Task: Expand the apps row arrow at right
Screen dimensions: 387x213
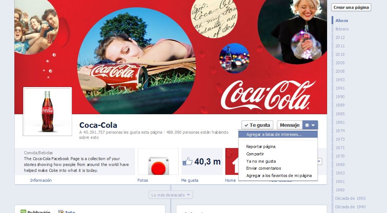Action: pyautogui.click(x=319, y=162)
